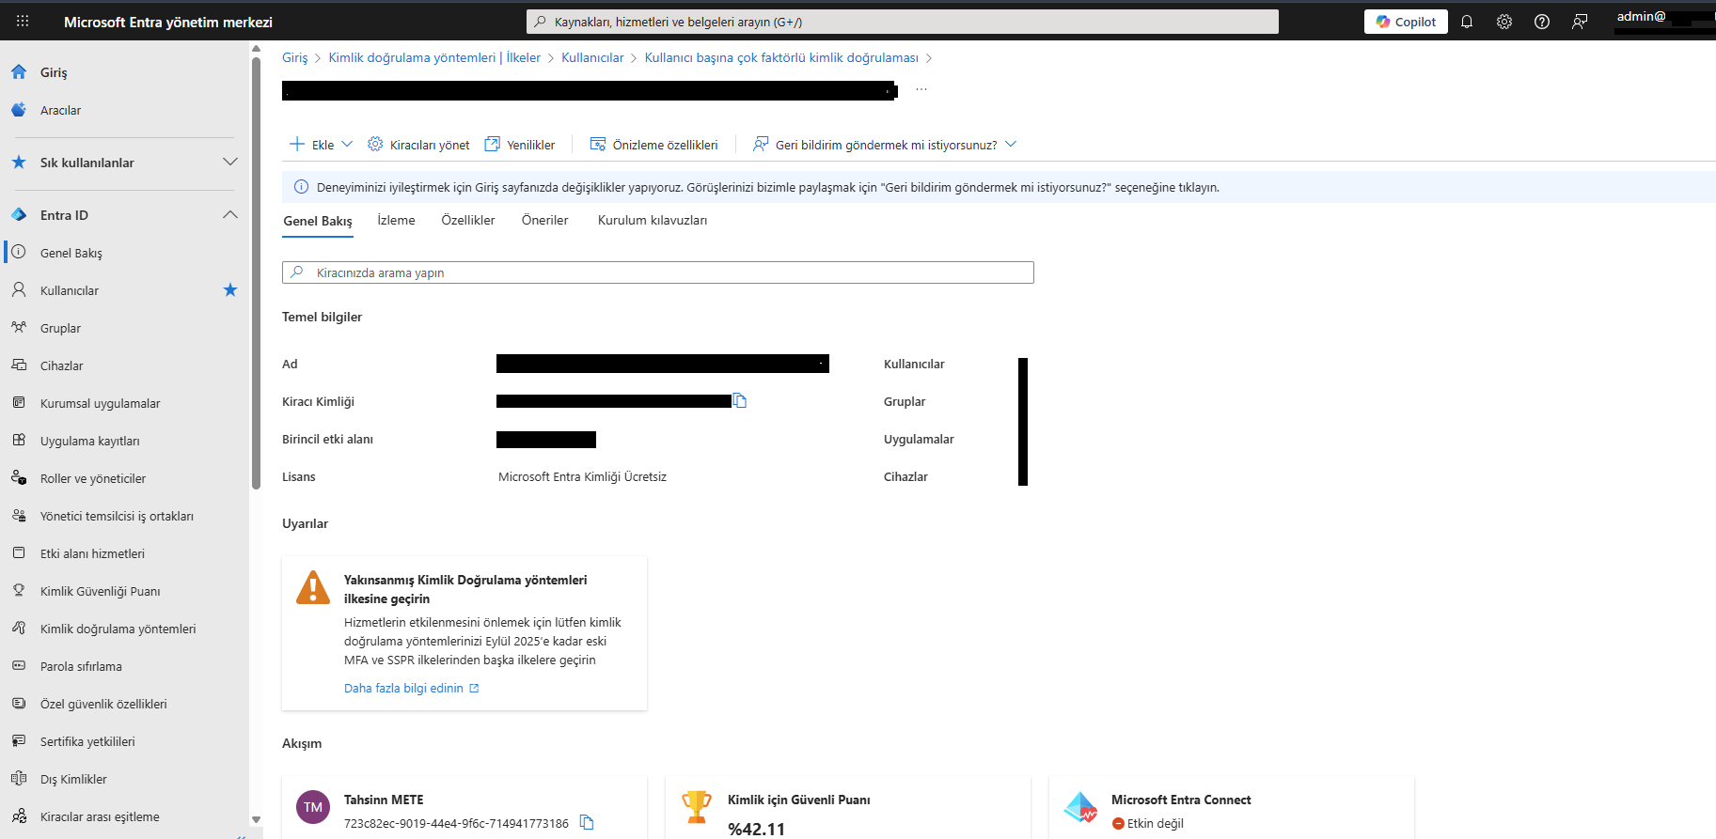Screen dimensions: 1716x839
Task: Click the TM user avatar
Action: click(x=313, y=807)
